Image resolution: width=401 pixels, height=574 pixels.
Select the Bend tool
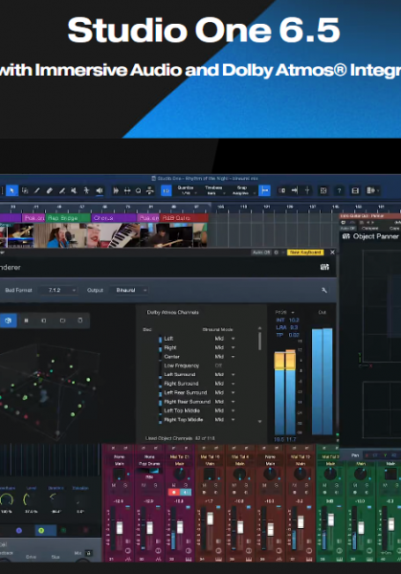pyautogui.click(x=86, y=190)
